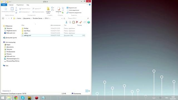Expand the quick access toolbar dropdown arrow
178x100 pixels.
(x=10, y=2)
